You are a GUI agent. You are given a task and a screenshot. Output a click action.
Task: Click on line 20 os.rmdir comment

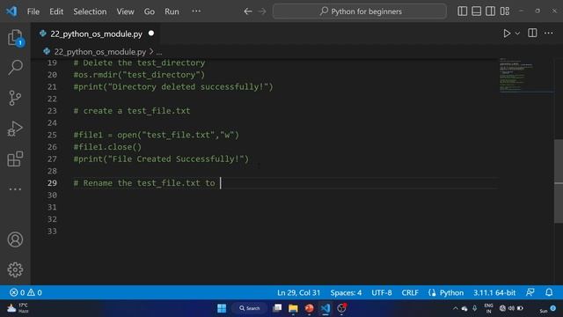point(139,75)
